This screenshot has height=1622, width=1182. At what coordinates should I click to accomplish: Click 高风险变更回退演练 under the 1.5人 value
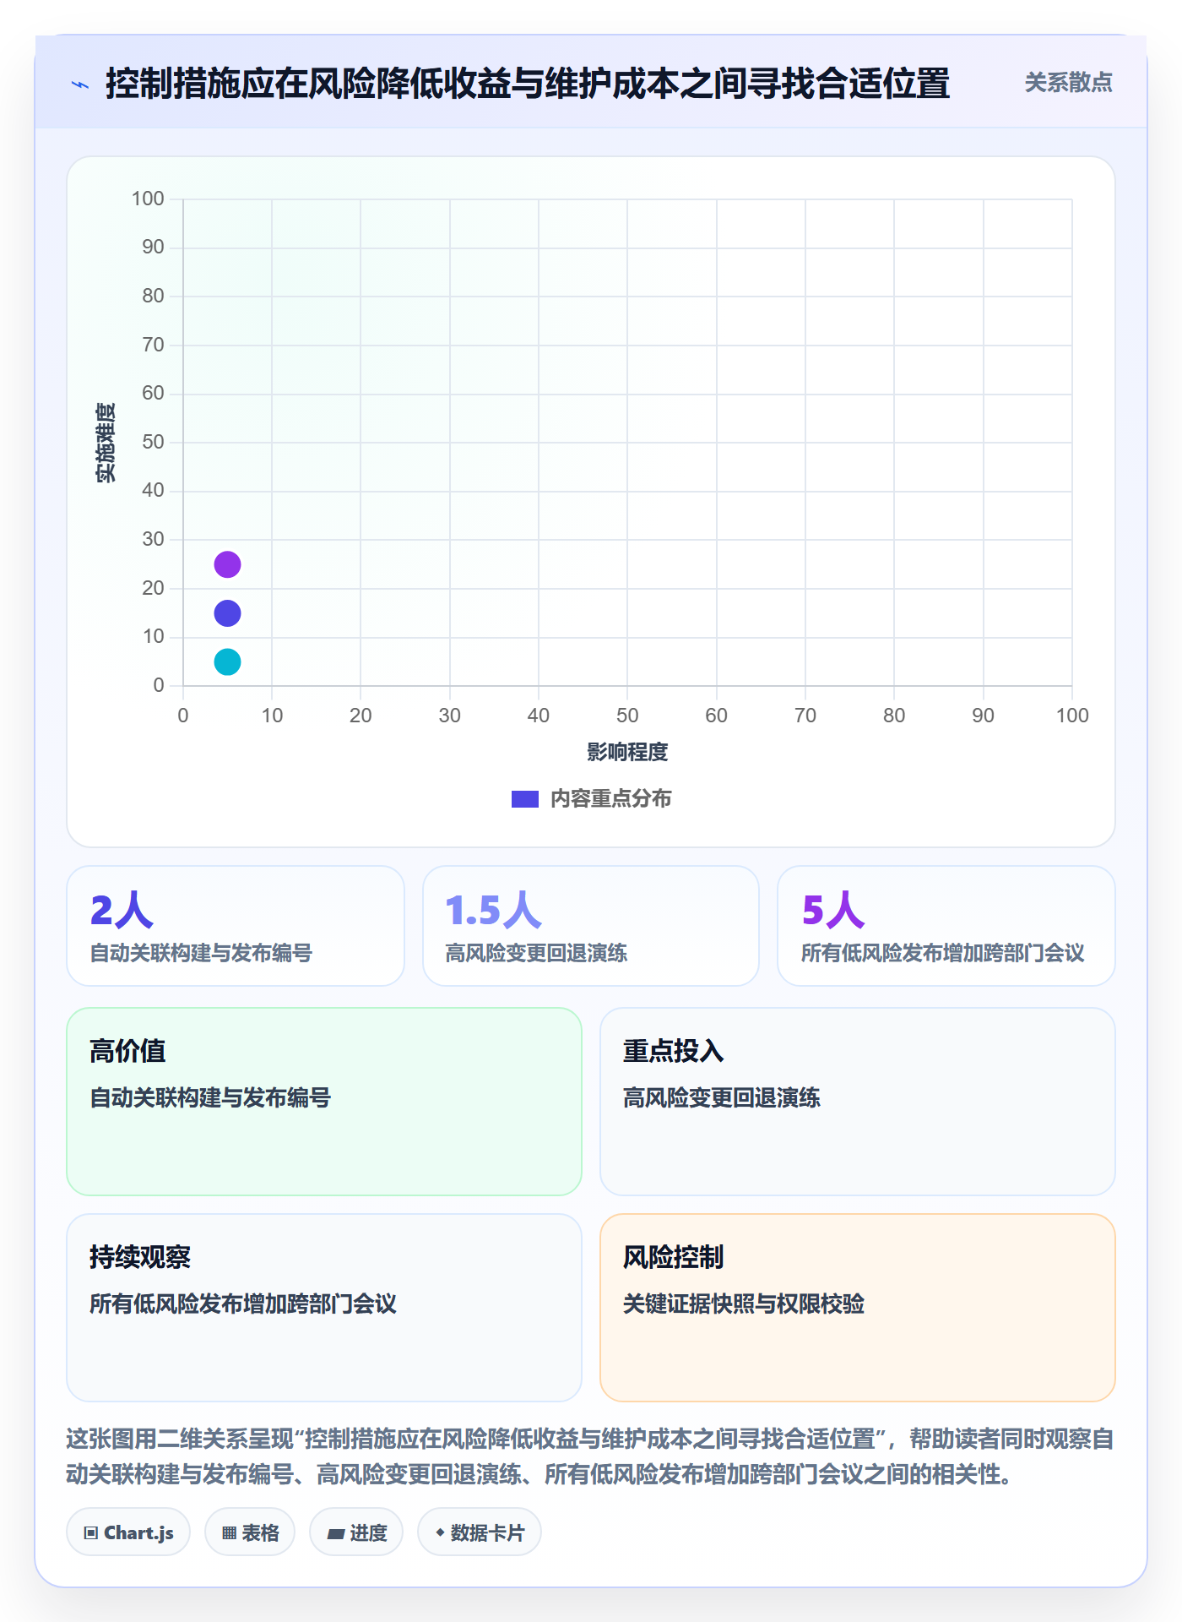point(536,953)
